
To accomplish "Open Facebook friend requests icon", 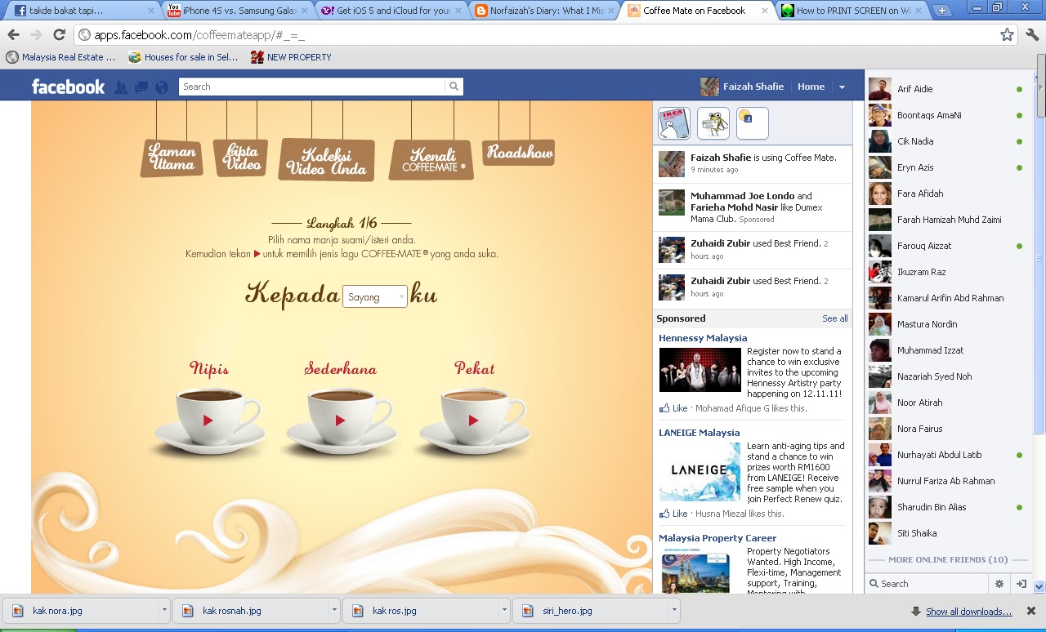I will pos(121,87).
